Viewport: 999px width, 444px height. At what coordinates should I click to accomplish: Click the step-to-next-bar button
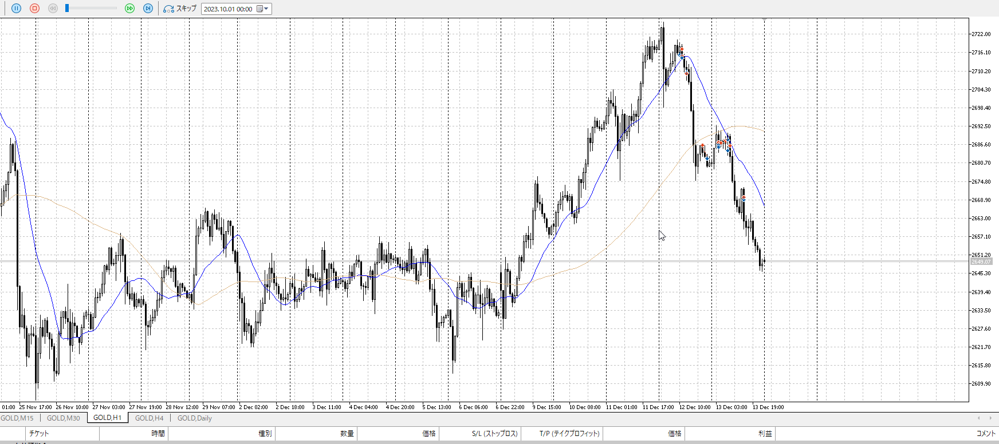click(x=148, y=9)
